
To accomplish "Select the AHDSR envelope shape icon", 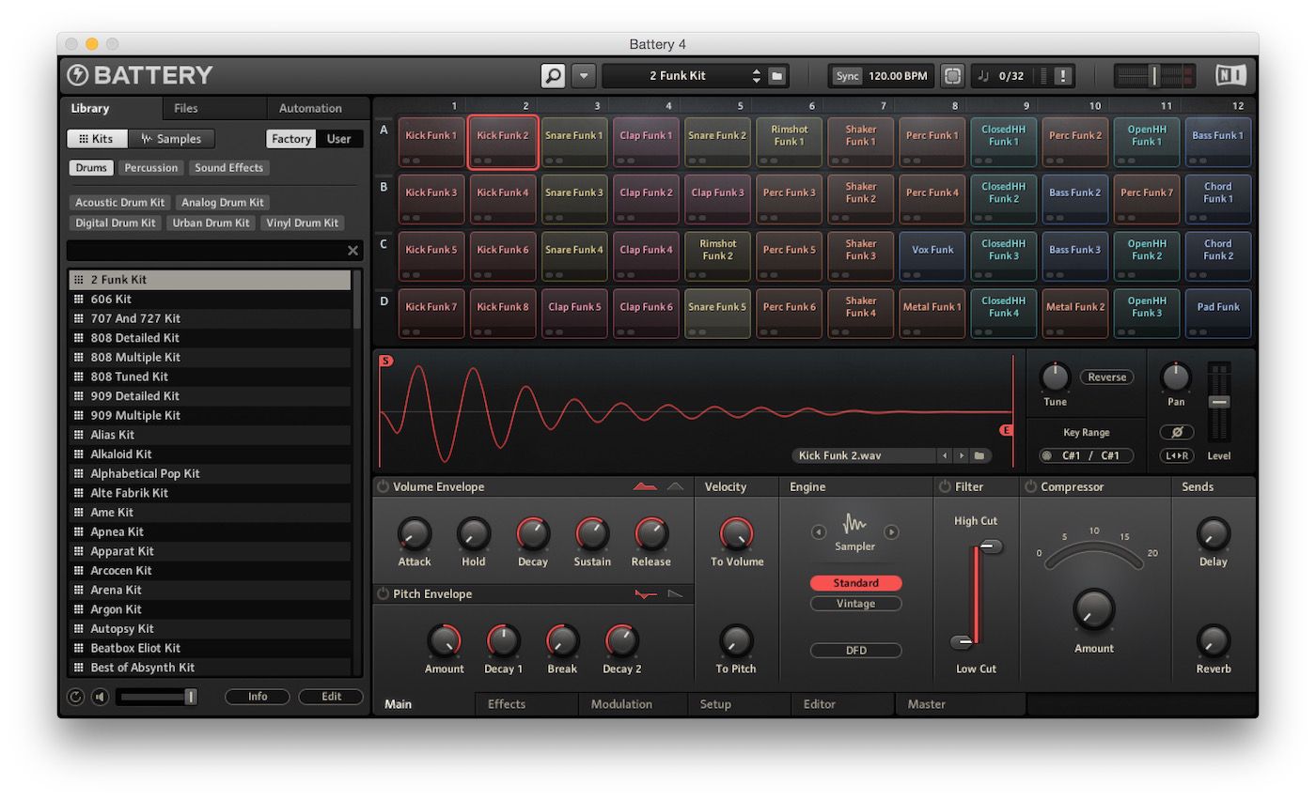I will (645, 486).
